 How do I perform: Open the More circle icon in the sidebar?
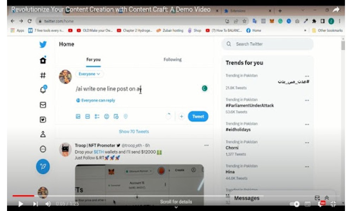tap(43, 149)
